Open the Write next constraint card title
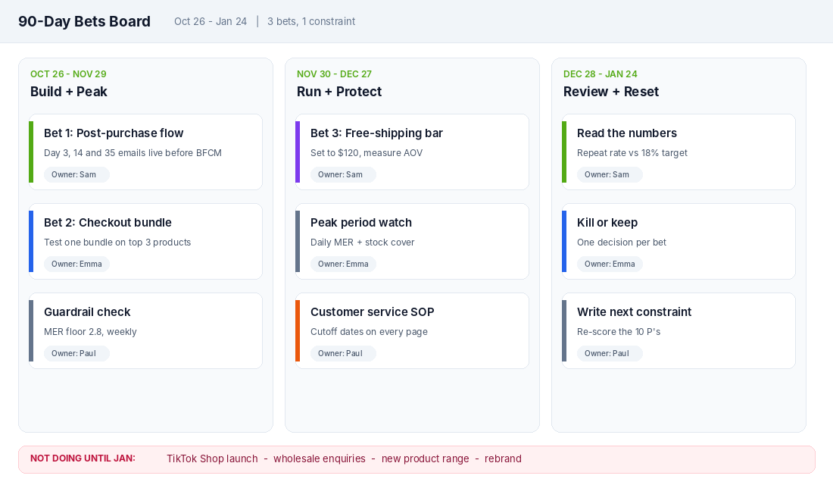Screen dimensions: 833x485 point(635,311)
